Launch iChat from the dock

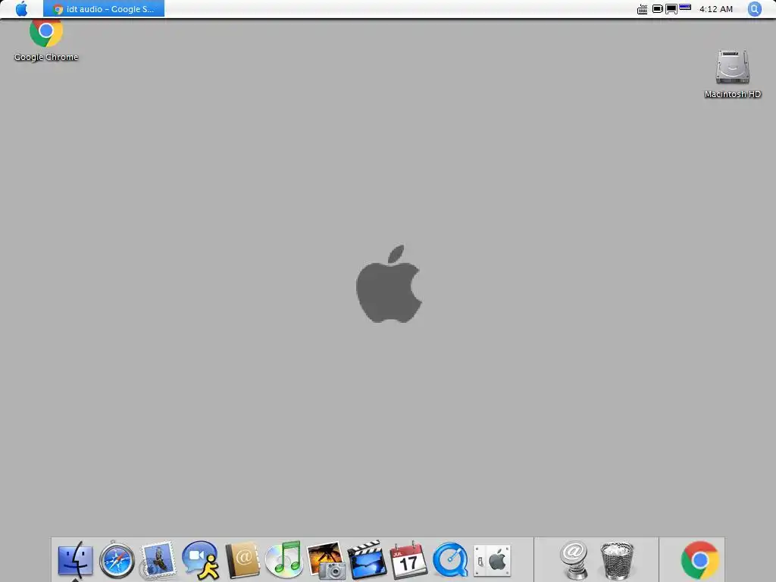click(x=200, y=560)
